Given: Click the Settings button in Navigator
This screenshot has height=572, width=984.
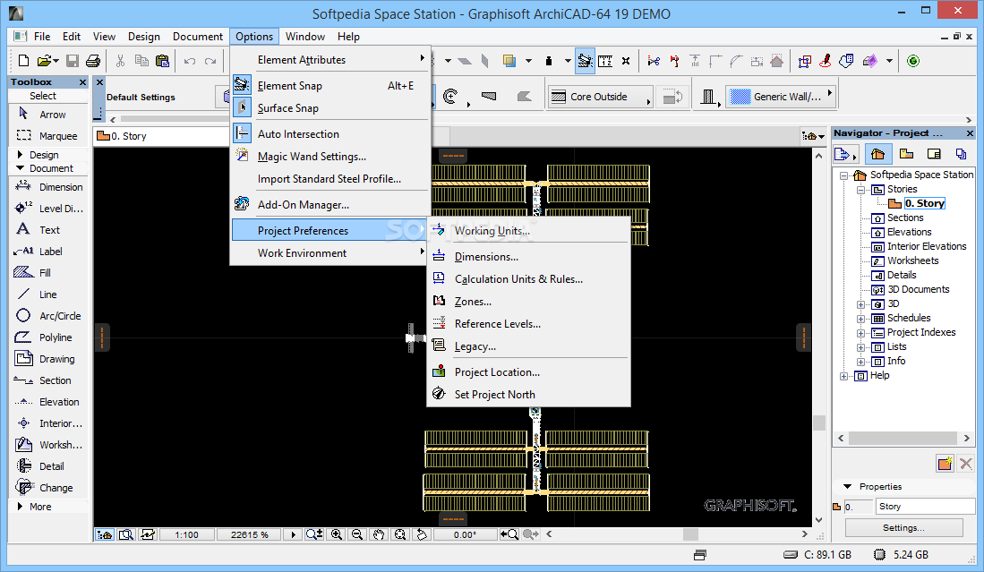Looking at the screenshot, I should (x=903, y=528).
